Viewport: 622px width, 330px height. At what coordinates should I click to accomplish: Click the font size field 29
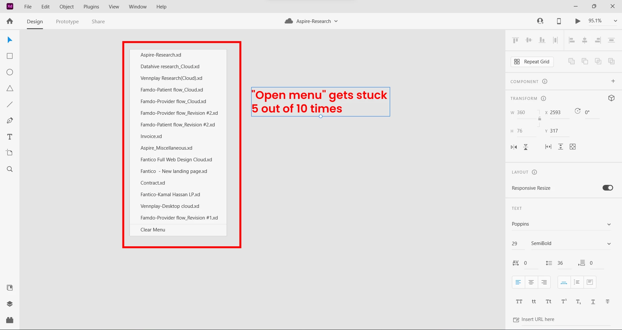(x=518, y=243)
